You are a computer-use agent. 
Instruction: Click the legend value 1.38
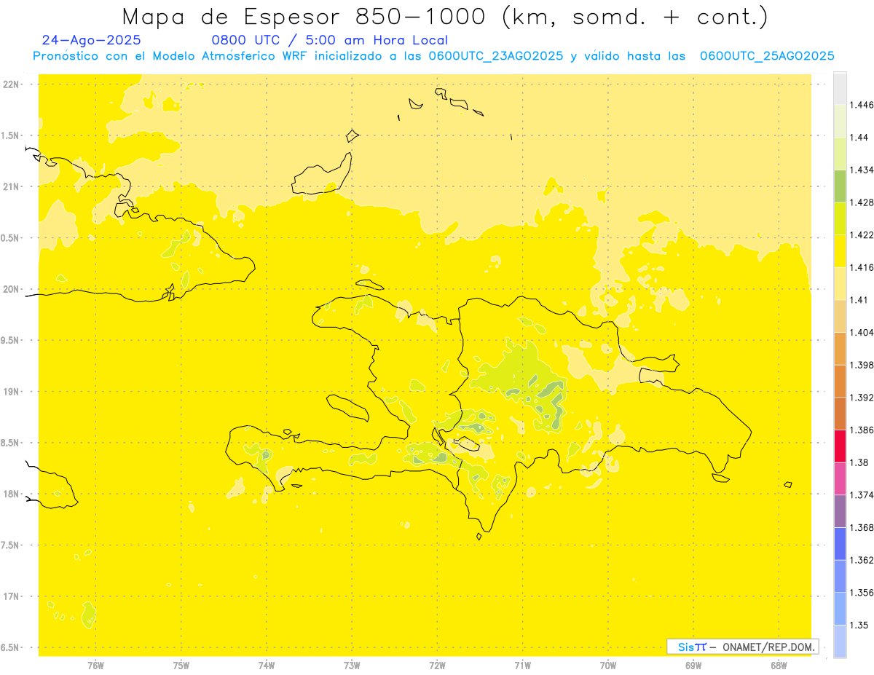coord(859,462)
